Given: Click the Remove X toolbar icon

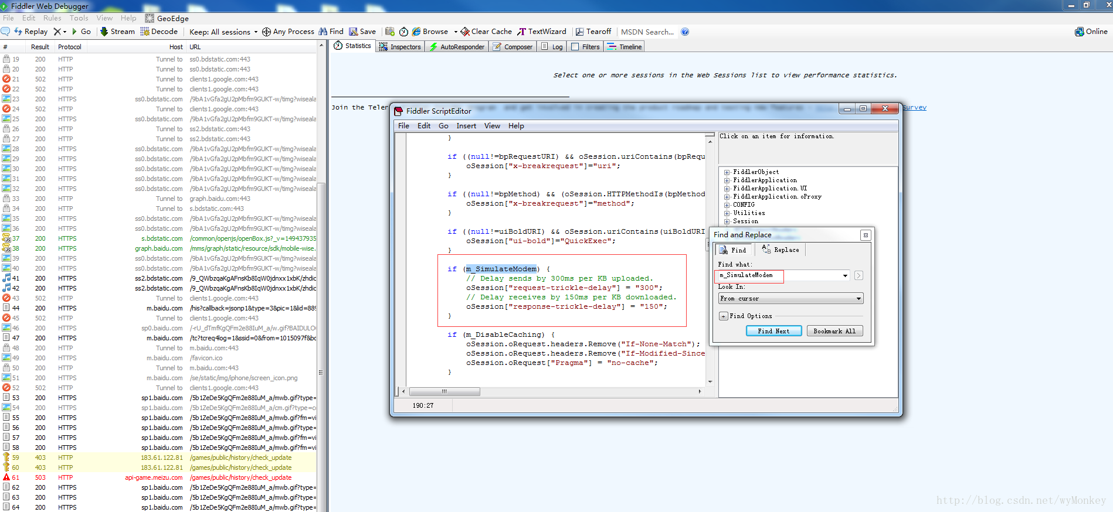Looking at the screenshot, I should [57, 32].
